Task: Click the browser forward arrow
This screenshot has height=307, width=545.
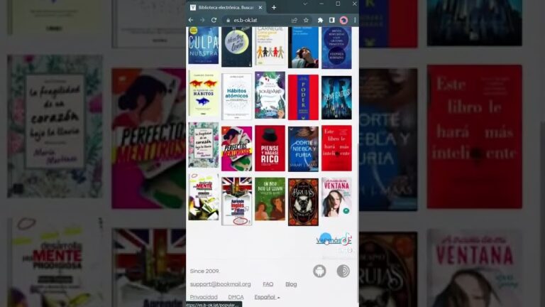Action: (202, 20)
